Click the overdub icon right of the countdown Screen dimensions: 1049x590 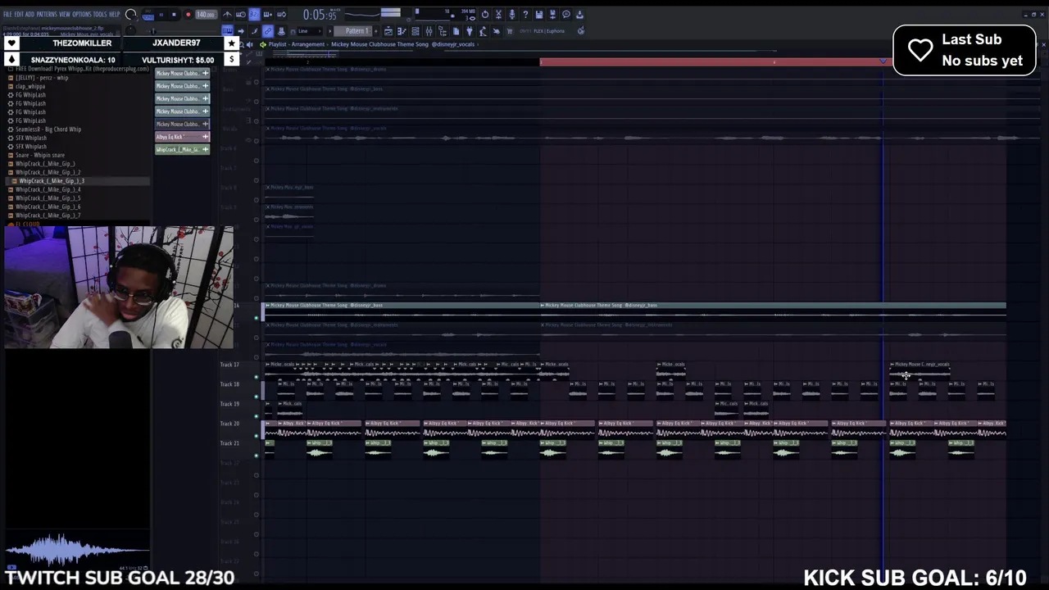pos(267,15)
